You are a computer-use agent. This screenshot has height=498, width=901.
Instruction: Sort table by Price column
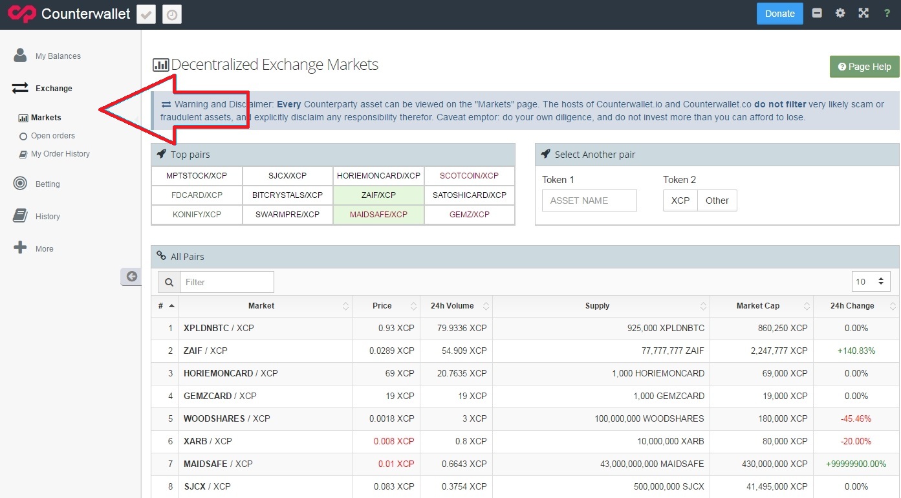point(386,306)
